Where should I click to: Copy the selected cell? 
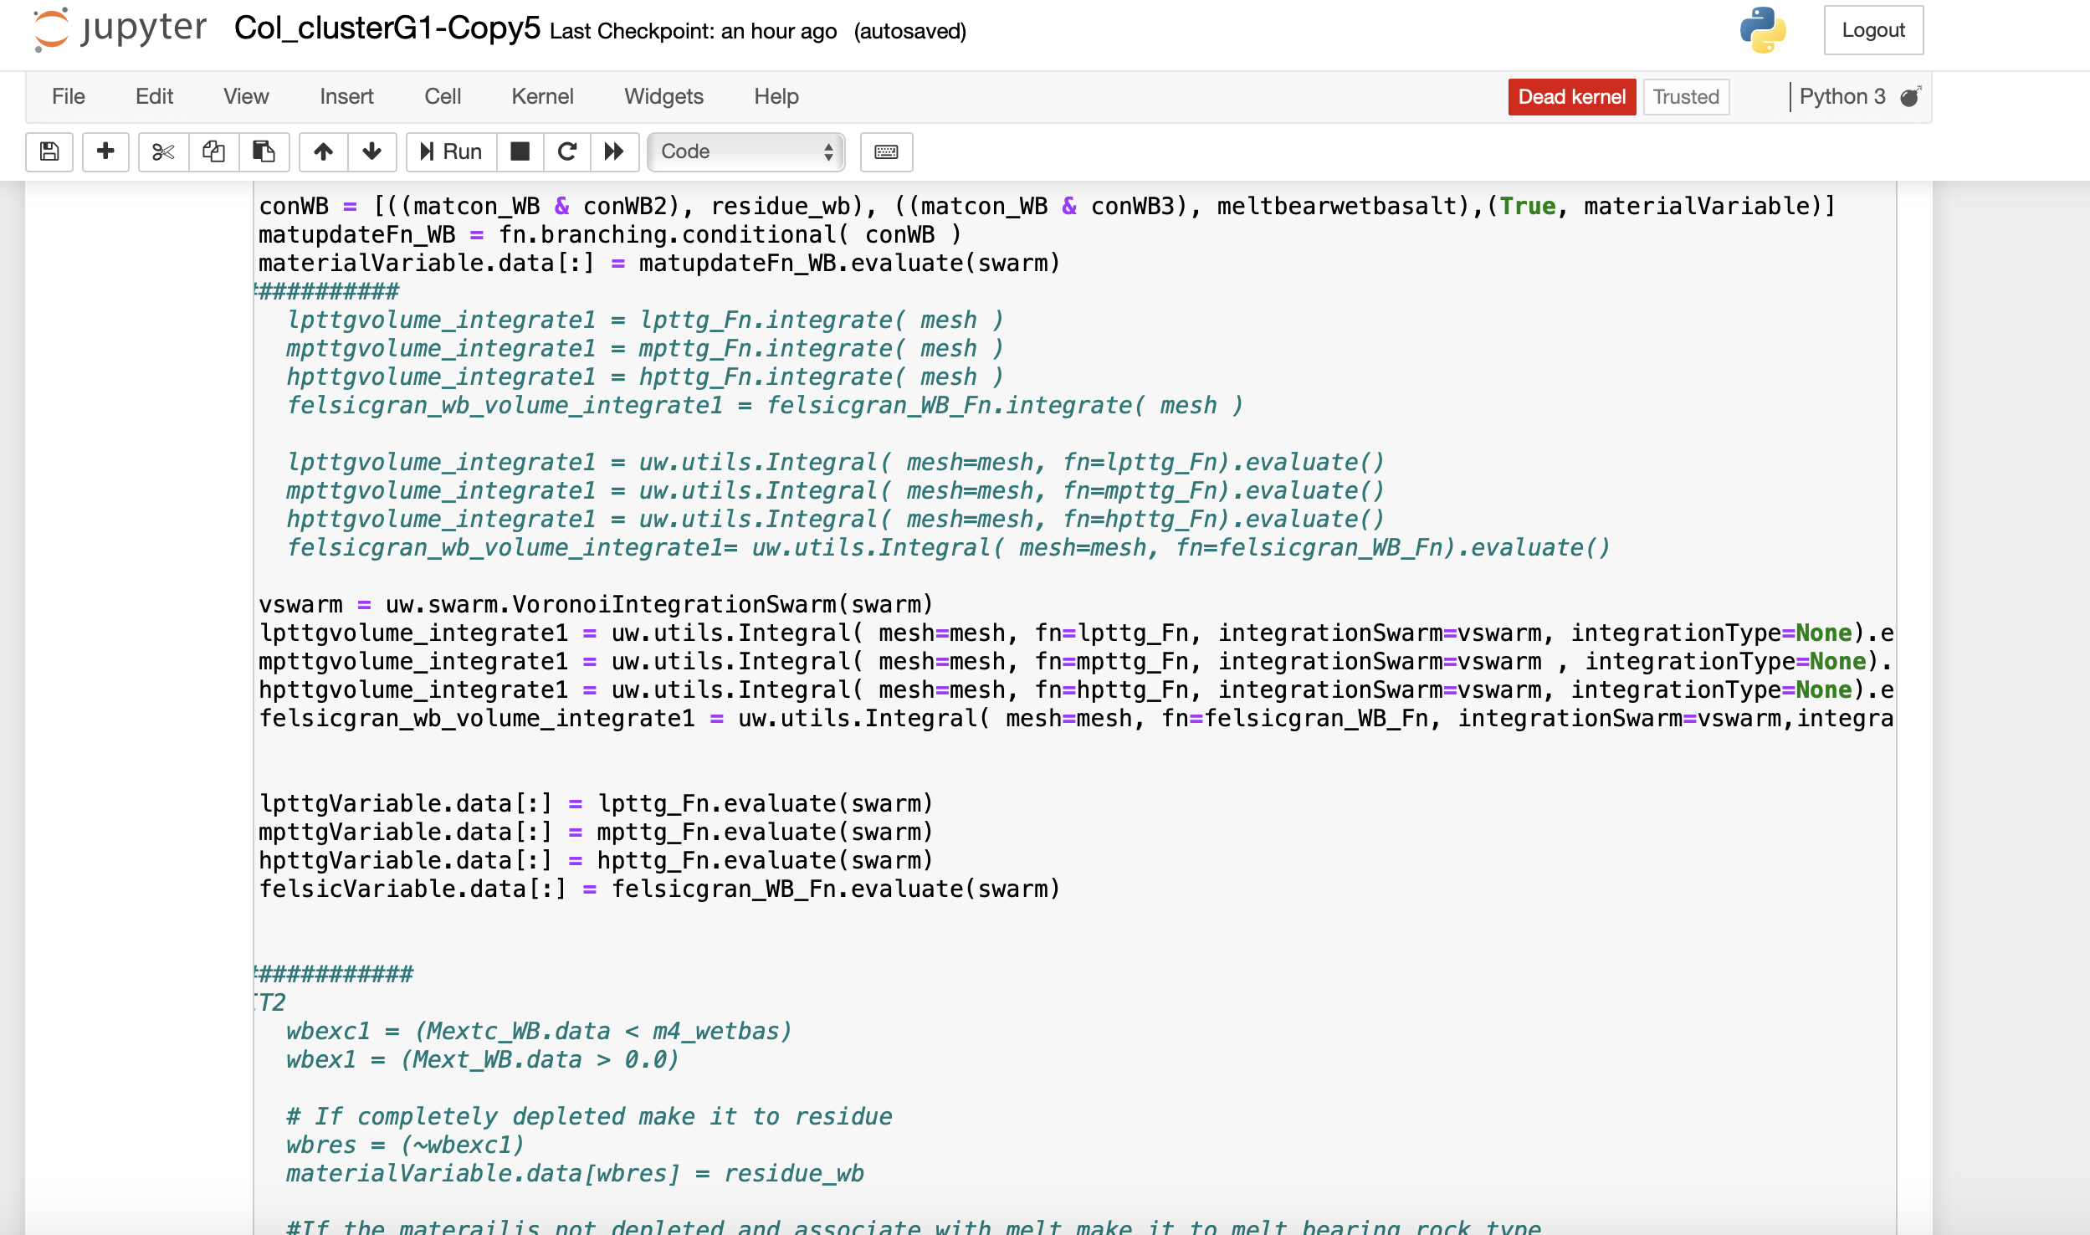(214, 152)
